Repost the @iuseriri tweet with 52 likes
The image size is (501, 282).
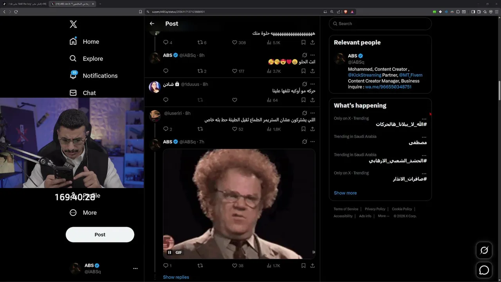click(x=200, y=129)
